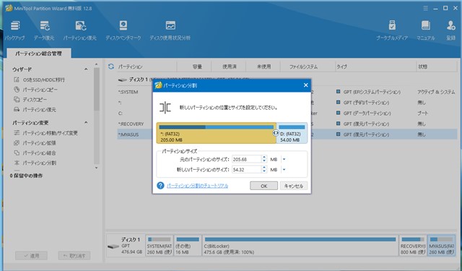
Task: Click the ディスク 1 header row in list
Action: pyautogui.click(x=287, y=79)
